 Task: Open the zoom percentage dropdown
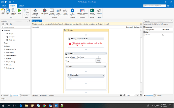coord(134,95)
